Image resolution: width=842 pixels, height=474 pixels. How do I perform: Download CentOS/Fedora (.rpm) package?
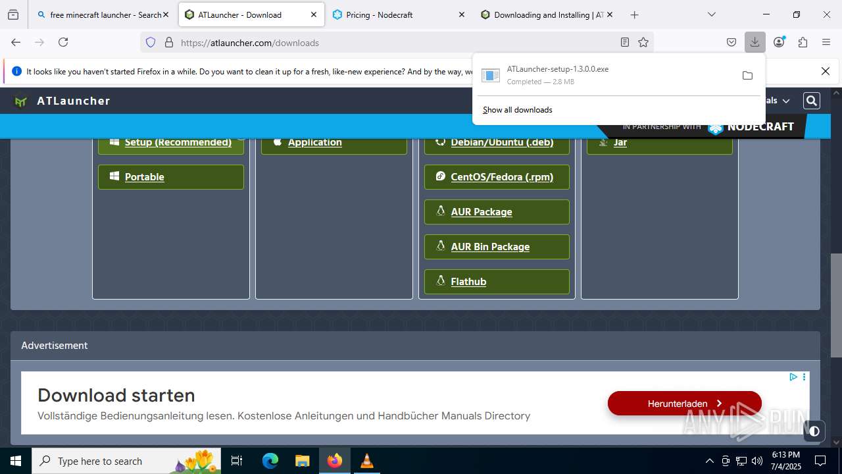click(497, 176)
